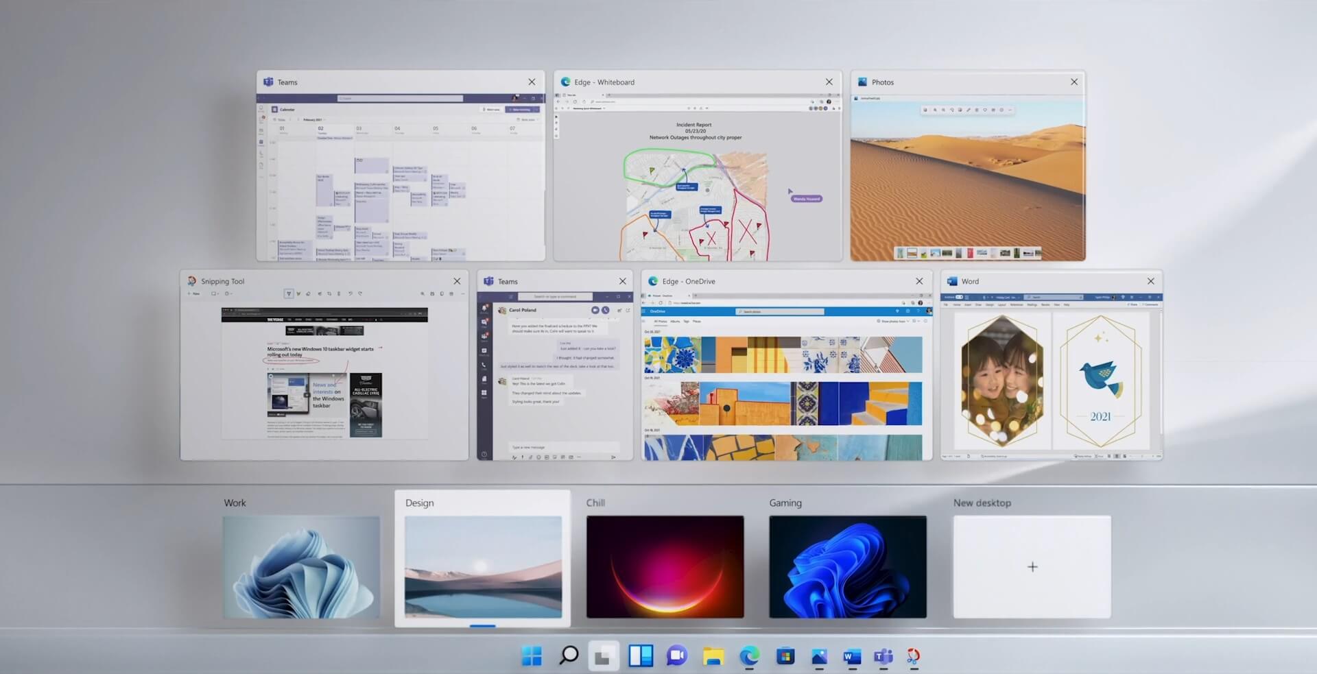Select the pen drawing tool in the Photos toolbar

(x=969, y=110)
